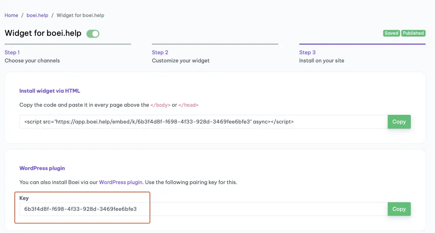This screenshot has width=435, height=233.
Task: Click the 'Widget for boei.help' breadcrumb item
Action: click(80, 15)
